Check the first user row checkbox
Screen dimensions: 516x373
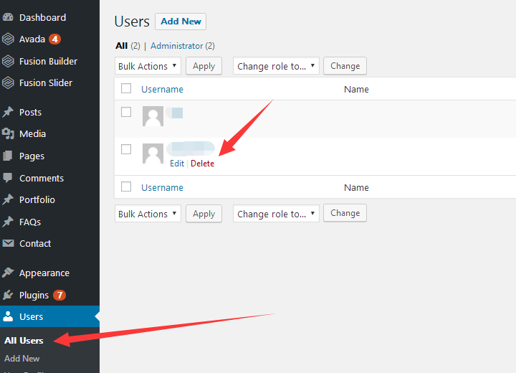coord(126,112)
